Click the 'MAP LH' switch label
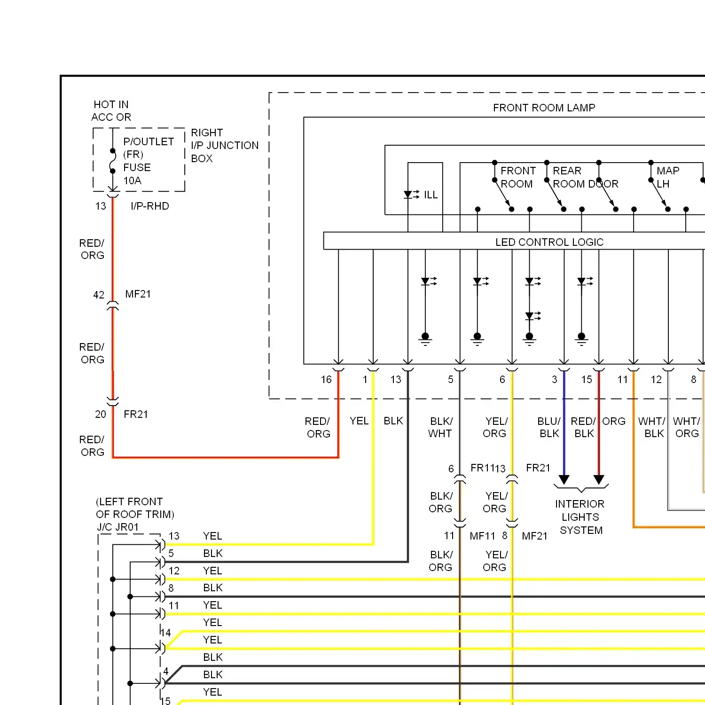Screen dimensions: 705x705 668,177
